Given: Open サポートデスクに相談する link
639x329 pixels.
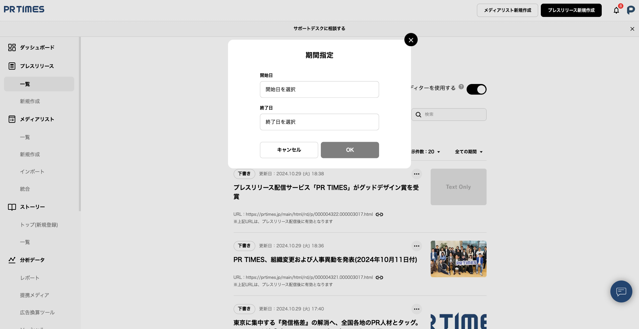Looking at the screenshot, I should pos(319,29).
